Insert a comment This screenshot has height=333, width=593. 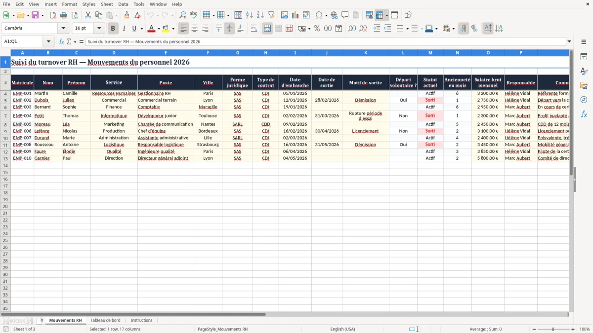pyautogui.click(x=345, y=15)
